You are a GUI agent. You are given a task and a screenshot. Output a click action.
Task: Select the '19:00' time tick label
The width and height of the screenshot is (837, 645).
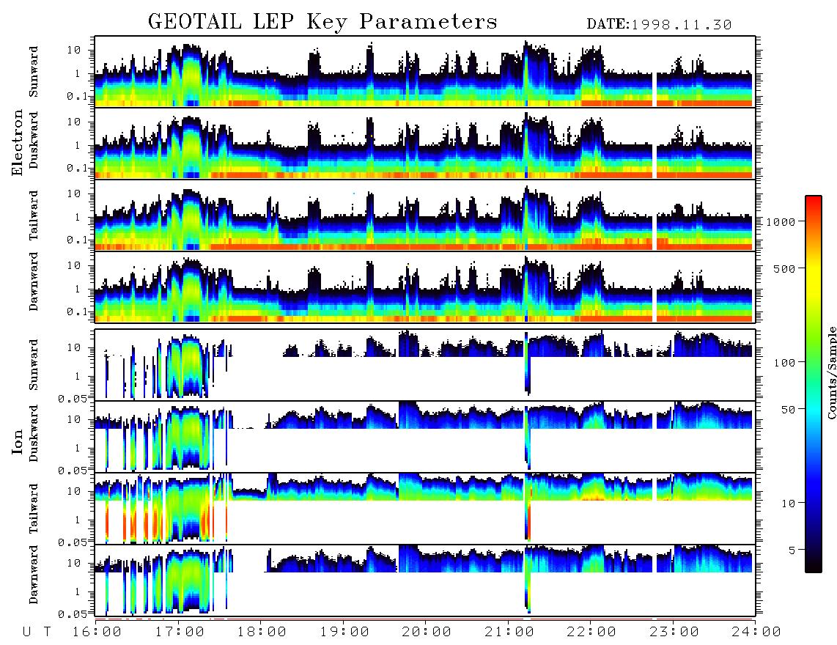click(x=344, y=633)
